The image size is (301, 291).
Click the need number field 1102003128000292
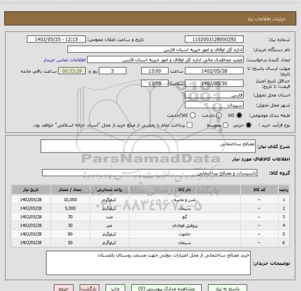click(x=214, y=39)
